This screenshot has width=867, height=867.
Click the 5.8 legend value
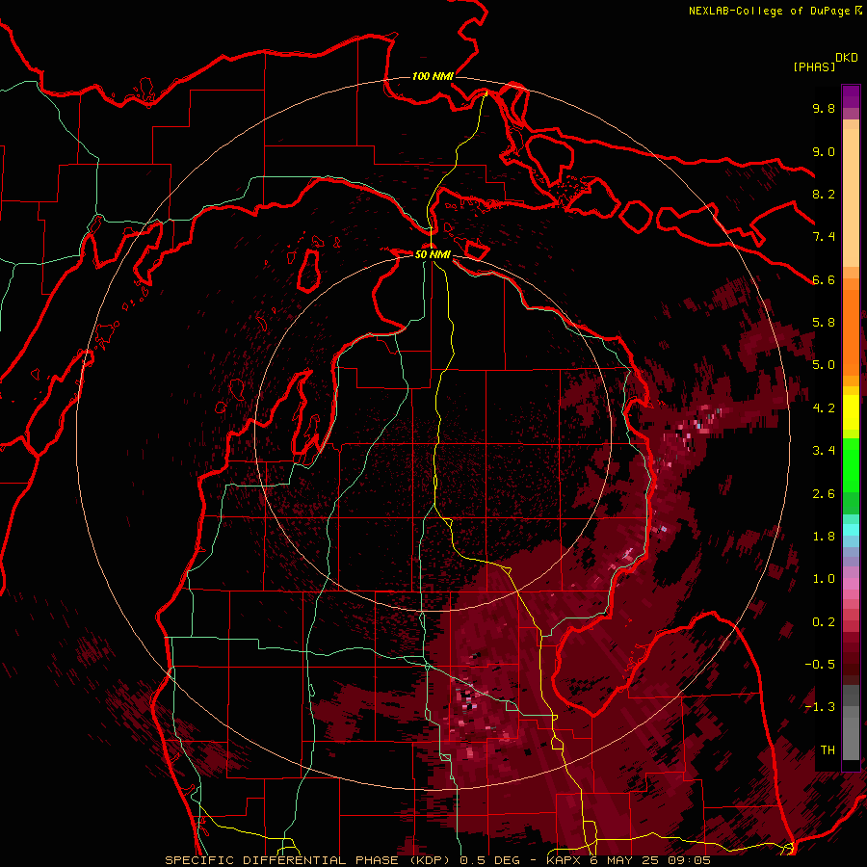(824, 323)
